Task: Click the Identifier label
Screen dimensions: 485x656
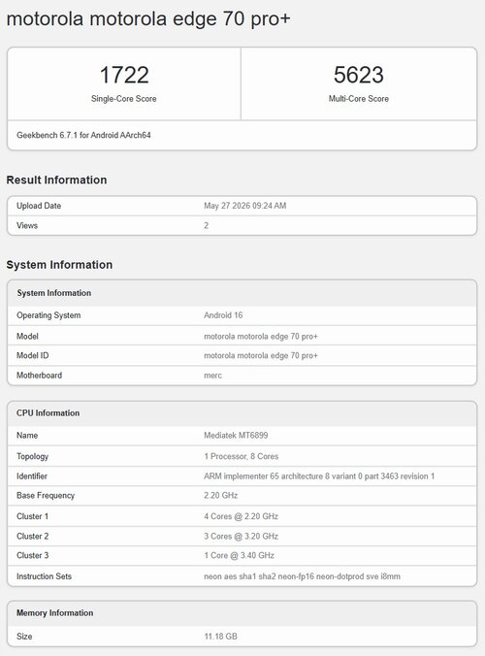Action: click(32, 476)
